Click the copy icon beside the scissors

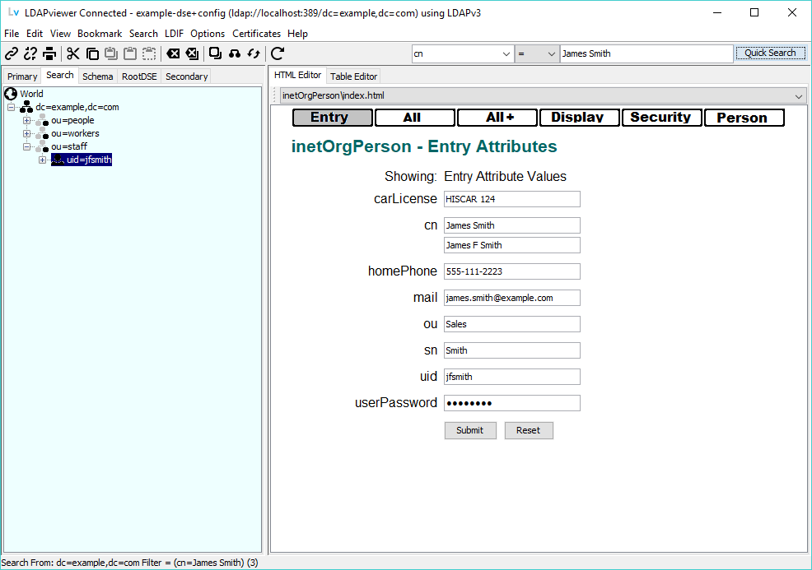(x=92, y=54)
